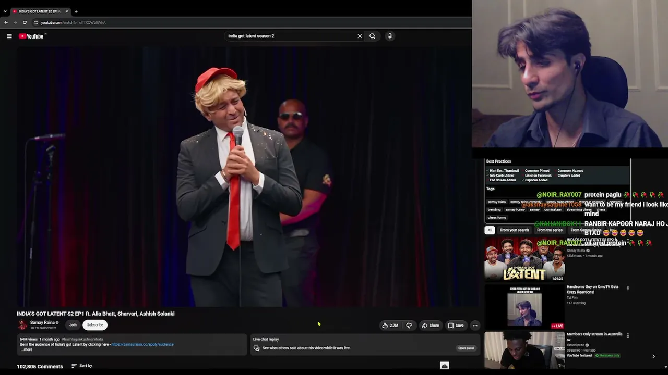Select the From the series chip
This screenshot has height=375, width=668.
click(550, 230)
